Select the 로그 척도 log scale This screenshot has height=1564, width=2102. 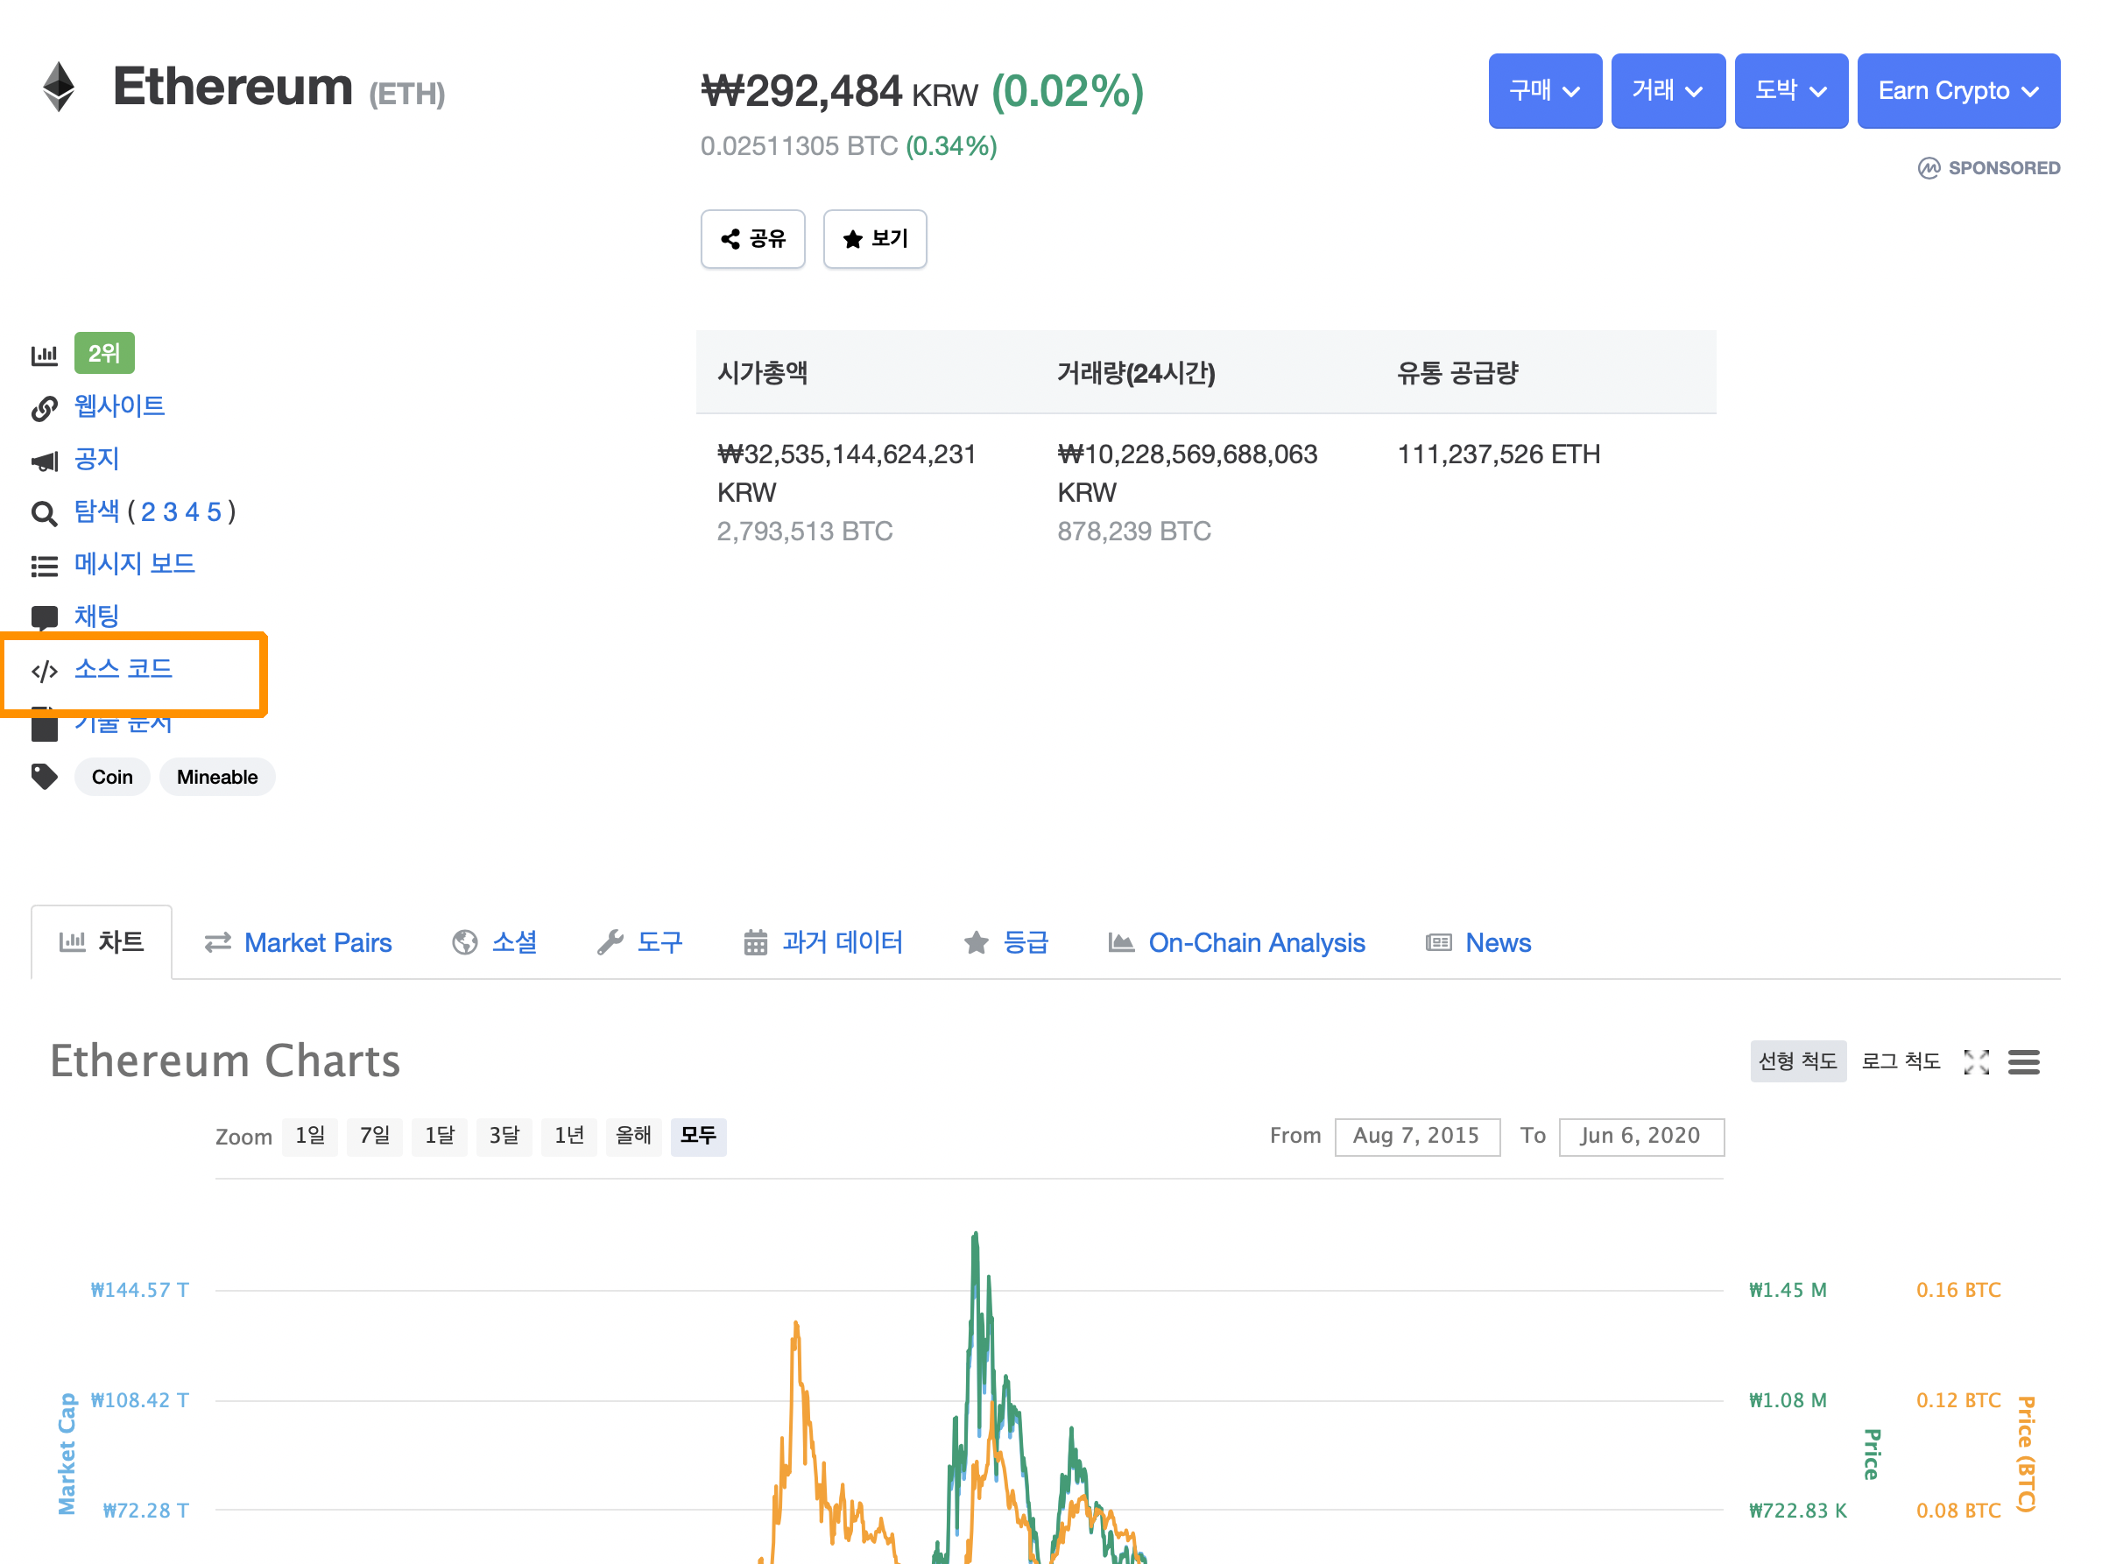[1901, 1061]
